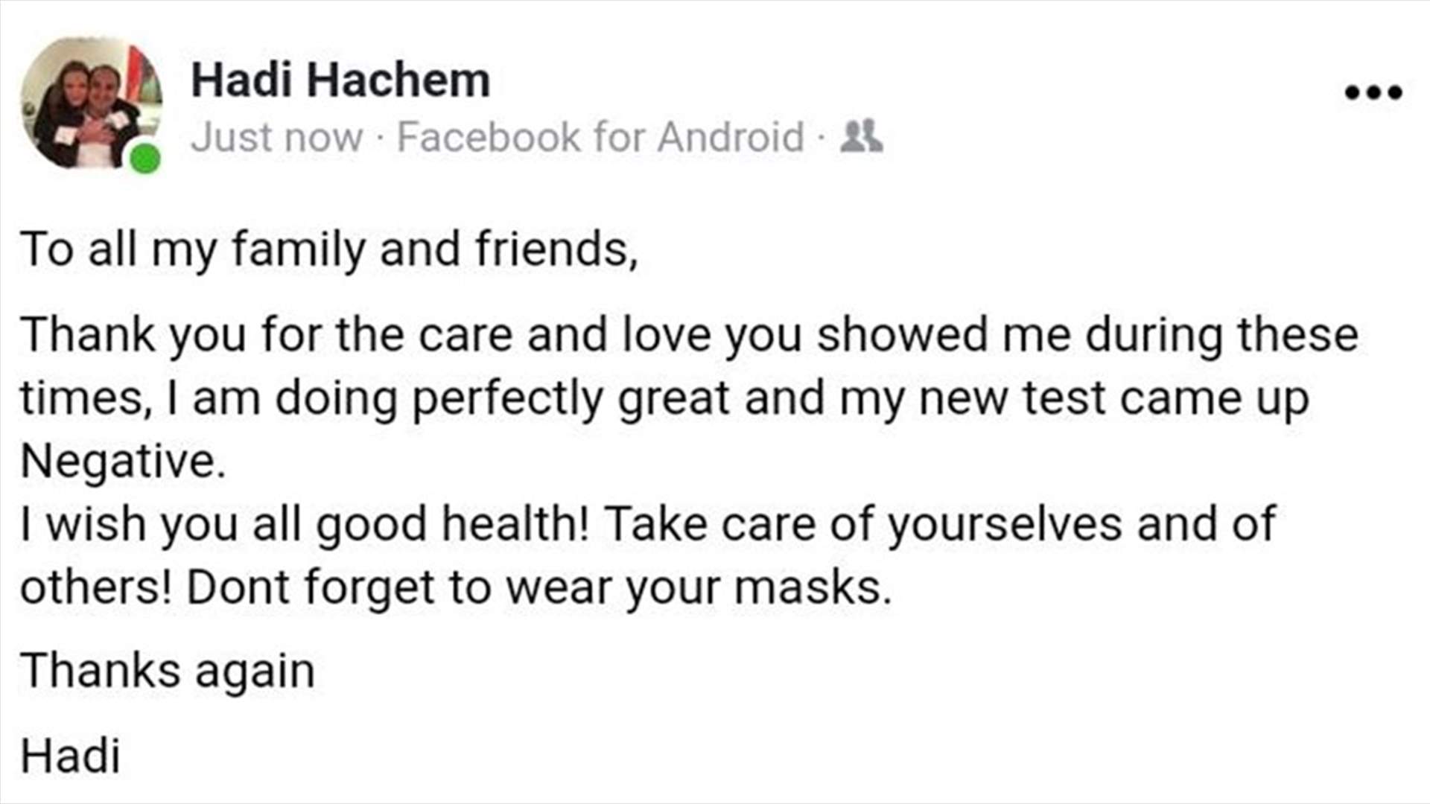Click the "To all my family and friends," line
Image resolution: width=1430 pixels, height=804 pixels.
[x=329, y=249]
